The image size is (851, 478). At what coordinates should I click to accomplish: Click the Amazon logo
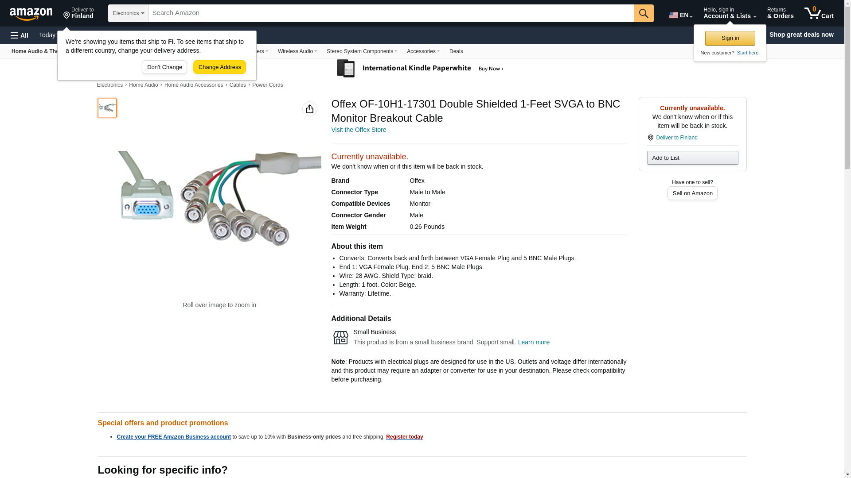click(x=31, y=14)
